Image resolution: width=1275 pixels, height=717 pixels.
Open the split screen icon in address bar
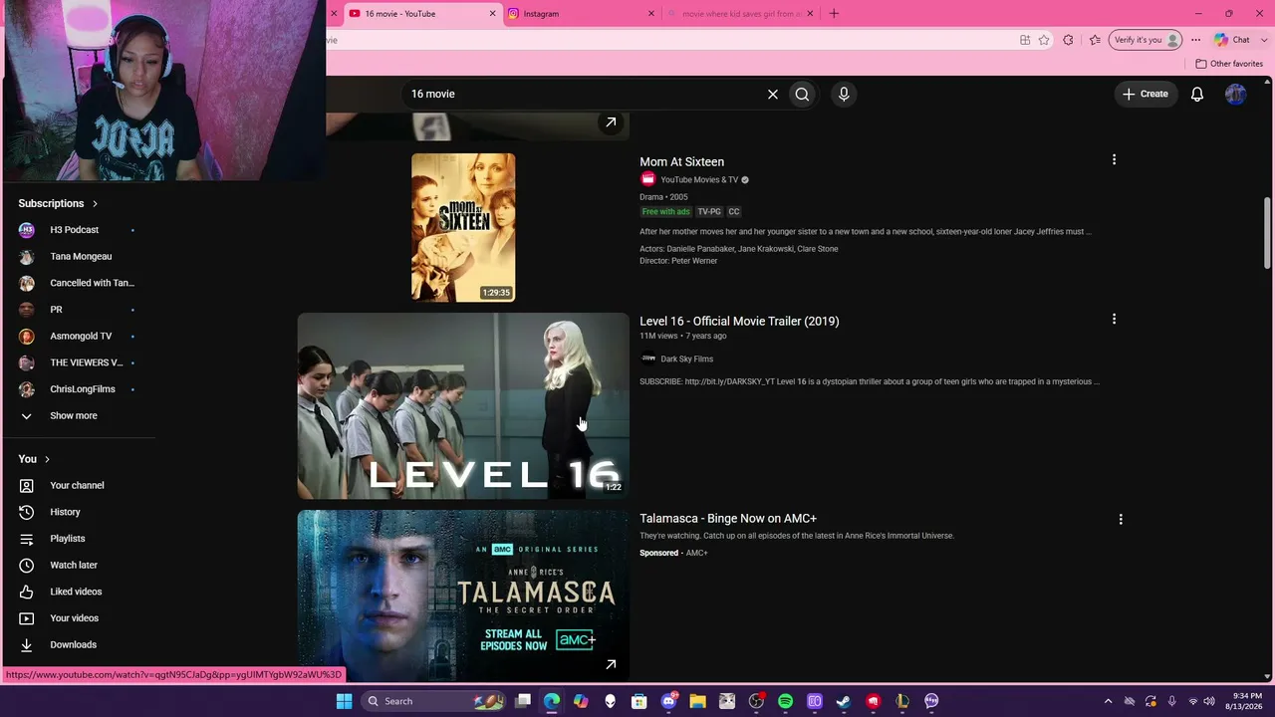pyautogui.click(x=1025, y=40)
